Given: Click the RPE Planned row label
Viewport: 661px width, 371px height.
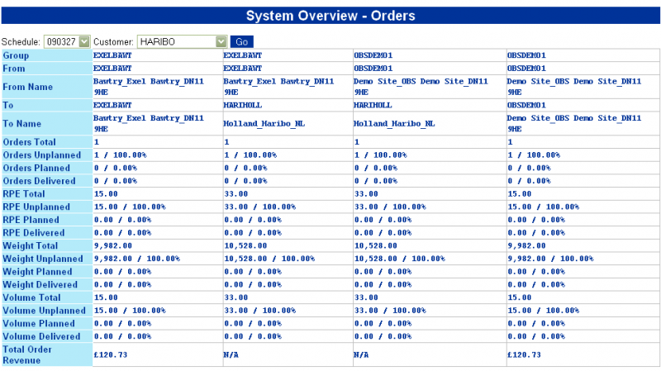Looking at the screenshot, I should [31, 220].
